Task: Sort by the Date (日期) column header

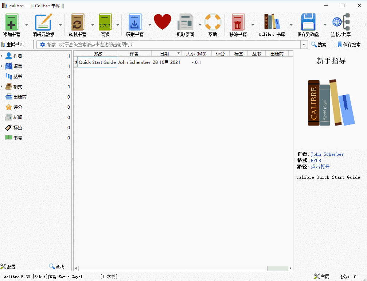Action: (x=164, y=54)
